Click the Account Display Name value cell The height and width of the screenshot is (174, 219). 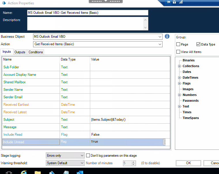(x=130, y=75)
